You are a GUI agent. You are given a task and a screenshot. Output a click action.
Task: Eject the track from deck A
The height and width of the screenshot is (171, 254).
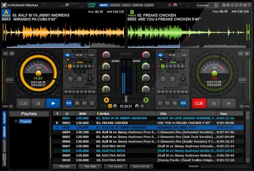click(77, 103)
